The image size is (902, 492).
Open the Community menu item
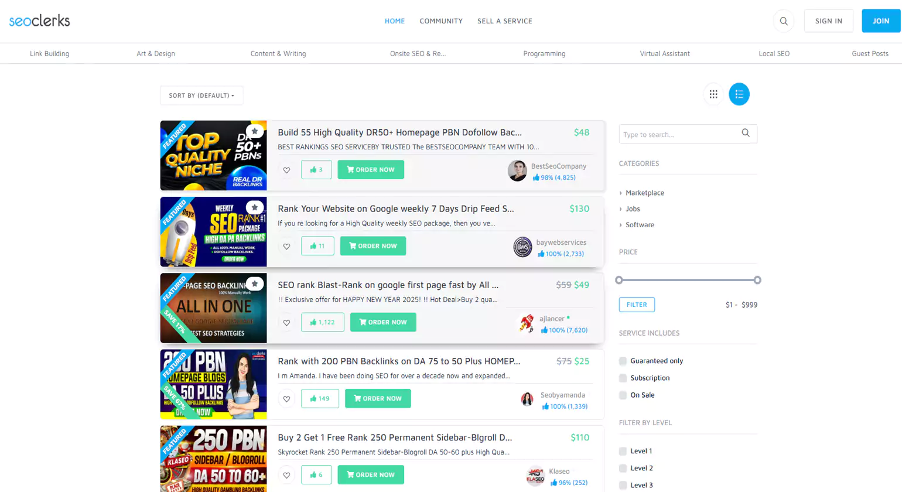[441, 21]
